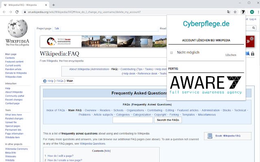Click the Search the FAQs button
Image resolution: width=260 pixels, height=162 pixels.
[168, 120]
